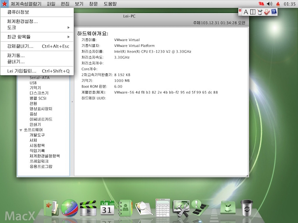Open the calendar app showing 31
The image size is (298, 223).
click(107, 208)
